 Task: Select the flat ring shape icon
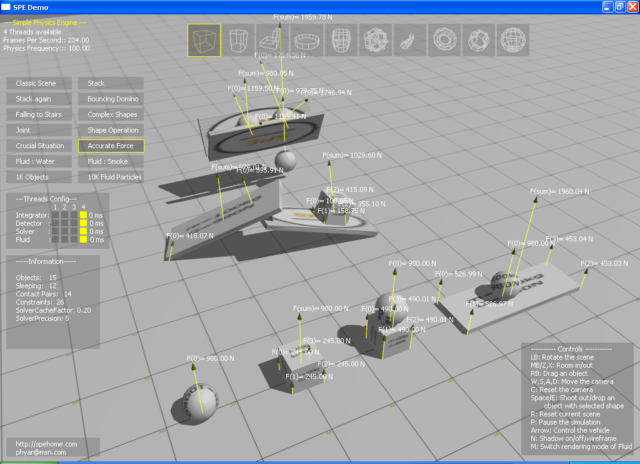coord(307,41)
